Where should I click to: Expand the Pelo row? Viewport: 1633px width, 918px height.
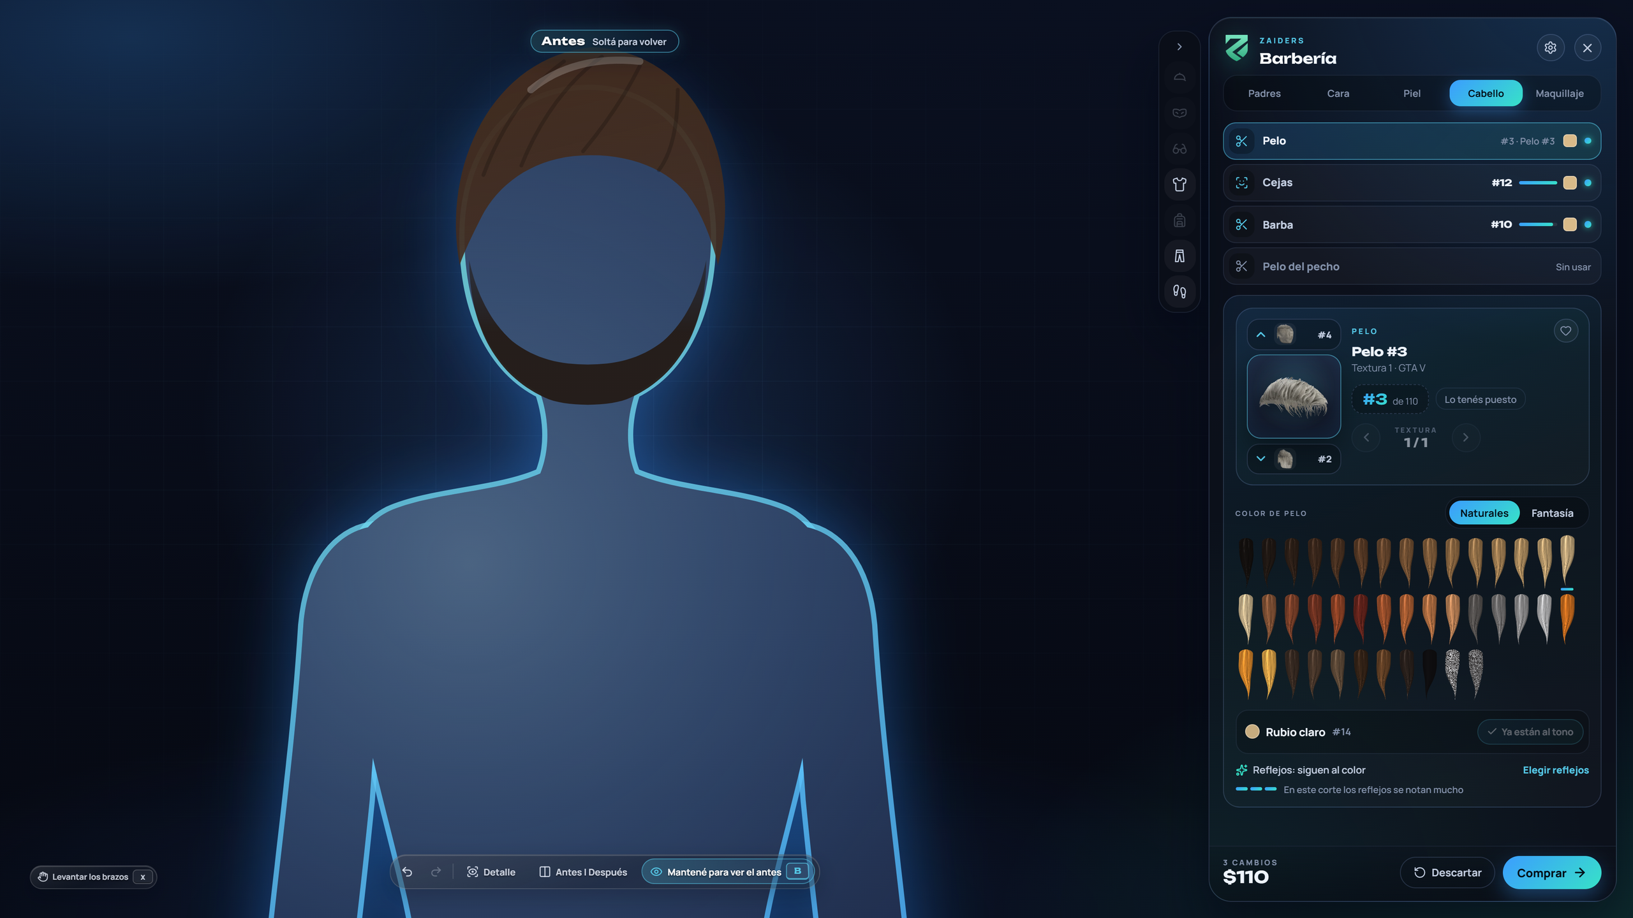(x=1412, y=141)
